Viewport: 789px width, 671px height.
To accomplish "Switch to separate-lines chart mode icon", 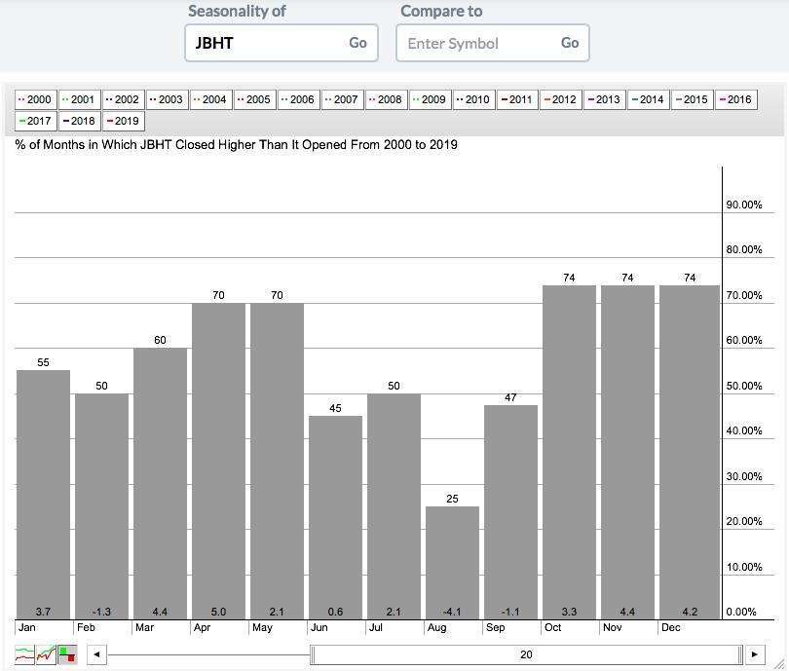I will point(24,654).
